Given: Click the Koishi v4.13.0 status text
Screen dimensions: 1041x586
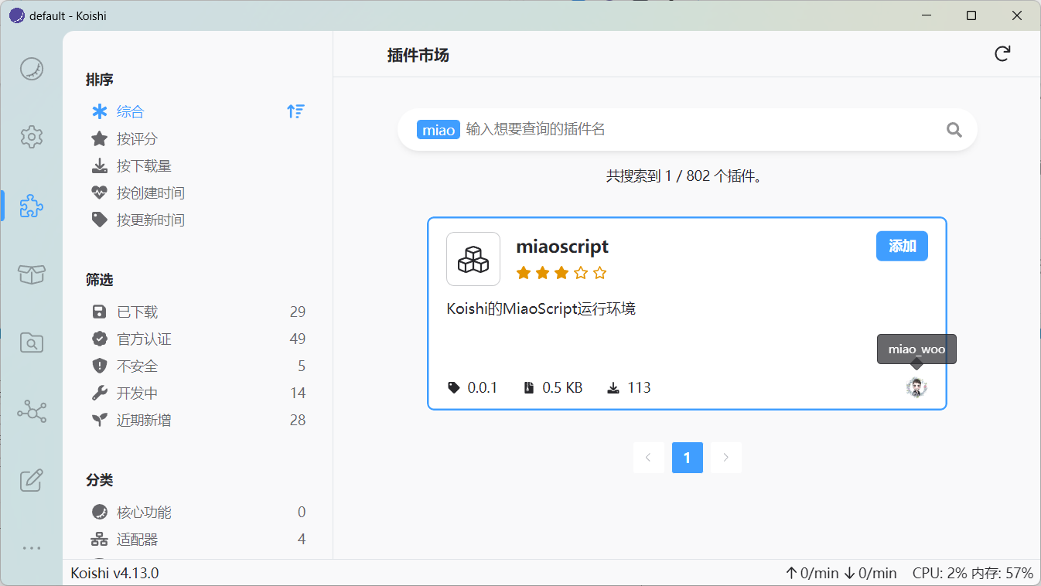Looking at the screenshot, I should (114, 573).
